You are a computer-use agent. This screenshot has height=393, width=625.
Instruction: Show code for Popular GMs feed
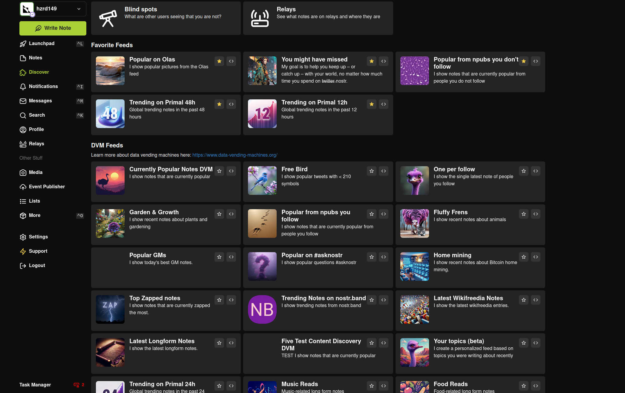click(x=231, y=257)
